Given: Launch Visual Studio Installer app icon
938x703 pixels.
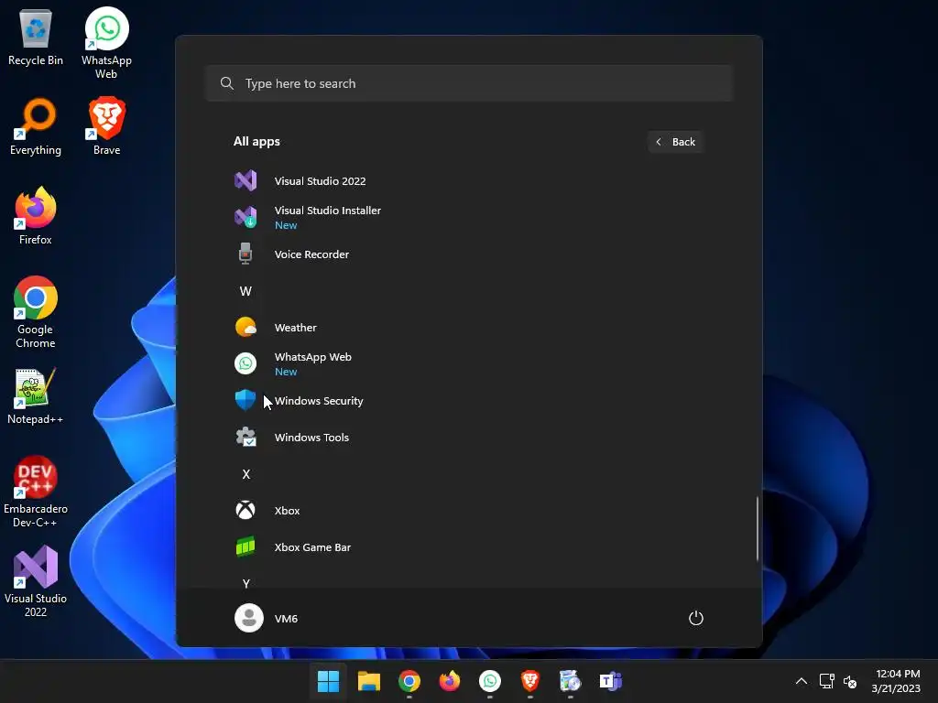Looking at the screenshot, I should (x=245, y=217).
